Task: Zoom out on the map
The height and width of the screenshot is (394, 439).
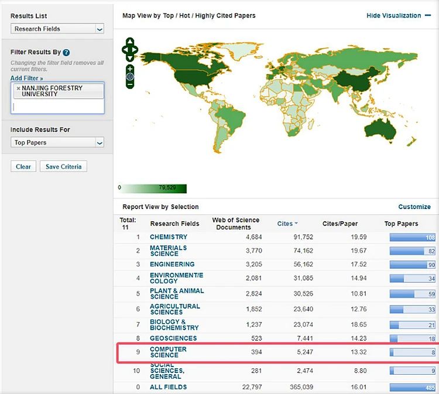Action: (130, 84)
